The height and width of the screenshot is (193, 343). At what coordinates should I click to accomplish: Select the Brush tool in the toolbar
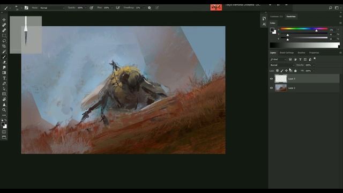pyautogui.click(x=4, y=57)
